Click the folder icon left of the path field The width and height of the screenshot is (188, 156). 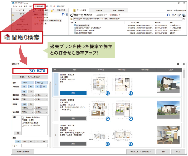[x=71, y=19]
